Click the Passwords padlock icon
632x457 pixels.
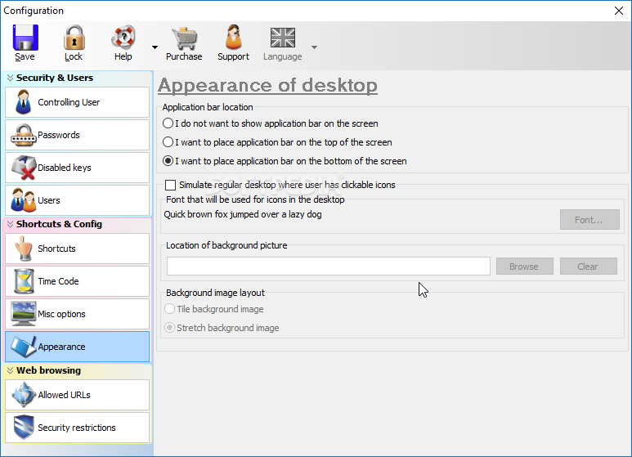point(24,135)
